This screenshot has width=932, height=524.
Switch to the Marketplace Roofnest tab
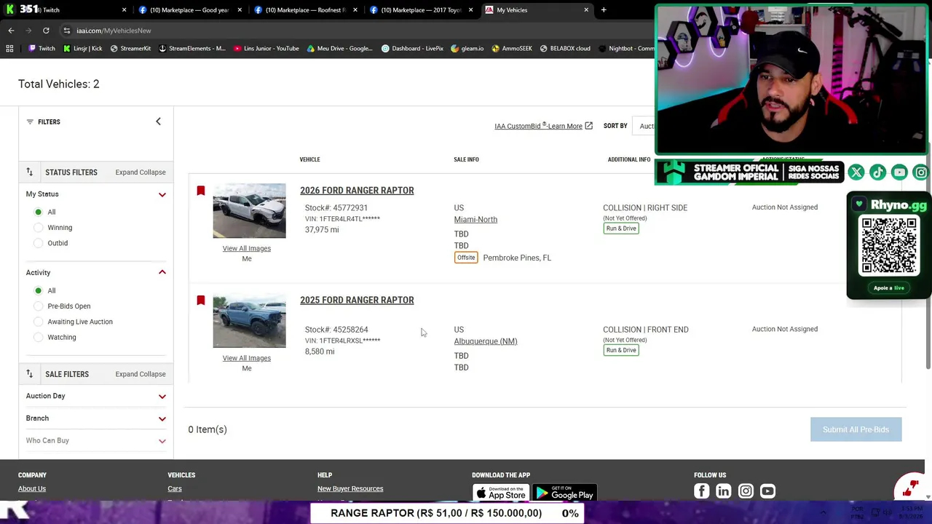coord(306,10)
